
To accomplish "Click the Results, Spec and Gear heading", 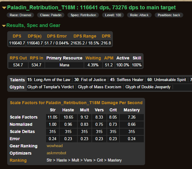I will pyautogui.click(x=33, y=25).
